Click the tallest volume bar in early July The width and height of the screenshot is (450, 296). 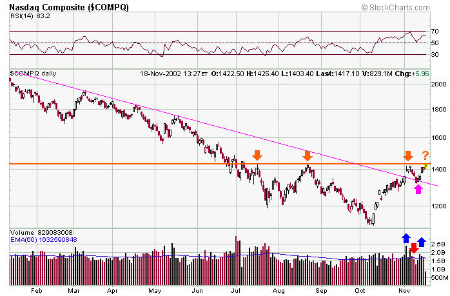pos(236,261)
